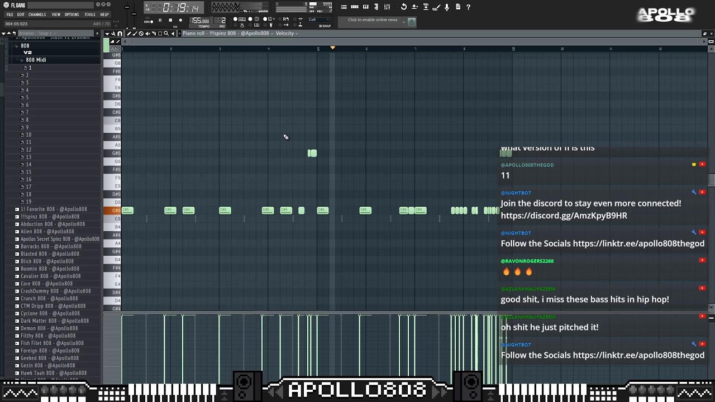Image resolution: width=715 pixels, height=402 pixels.
Task: Open the project info page icon
Action: 458,7
